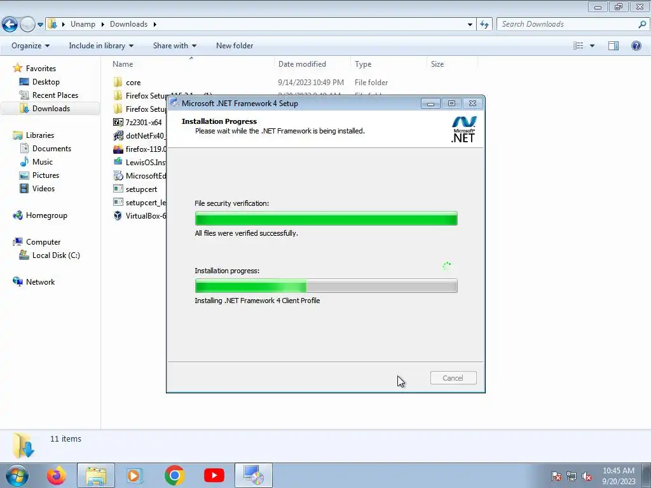Click the File security verification progress bar
Image resolution: width=651 pixels, height=488 pixels.
[326, 219]
